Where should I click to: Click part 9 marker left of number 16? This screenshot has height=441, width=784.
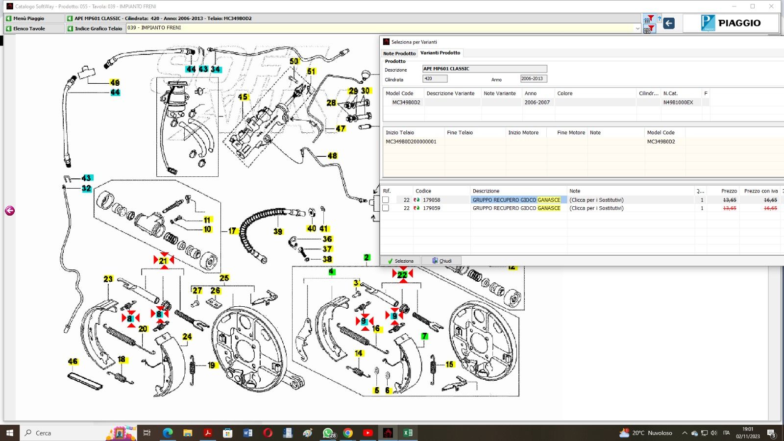[364, 321]
